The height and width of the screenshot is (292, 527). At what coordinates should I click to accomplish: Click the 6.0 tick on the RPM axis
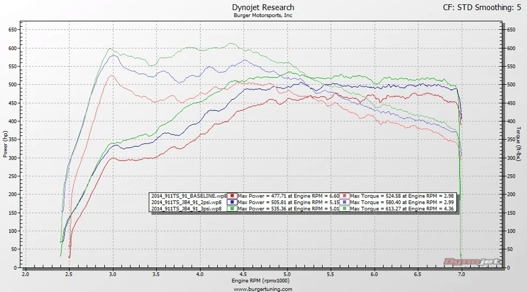374,274
